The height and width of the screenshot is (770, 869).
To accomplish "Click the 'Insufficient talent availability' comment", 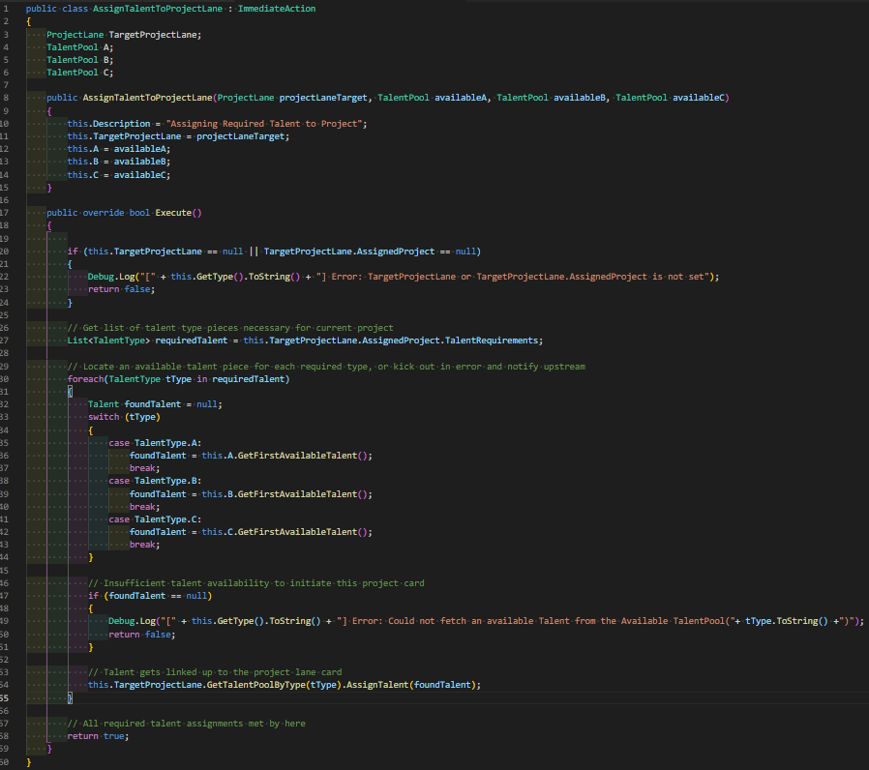I will (x=256, y=583).
